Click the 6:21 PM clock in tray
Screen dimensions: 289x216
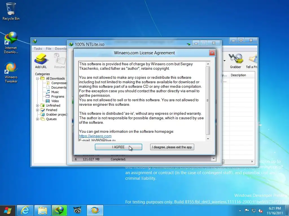[275, 208]
